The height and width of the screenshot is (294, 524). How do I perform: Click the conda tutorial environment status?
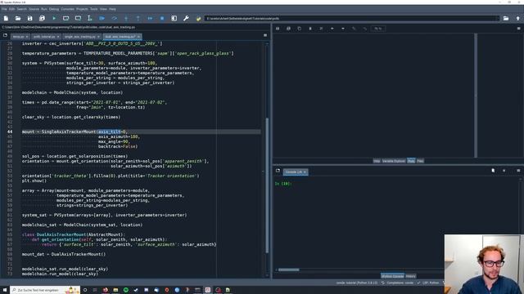pos(357,283)
